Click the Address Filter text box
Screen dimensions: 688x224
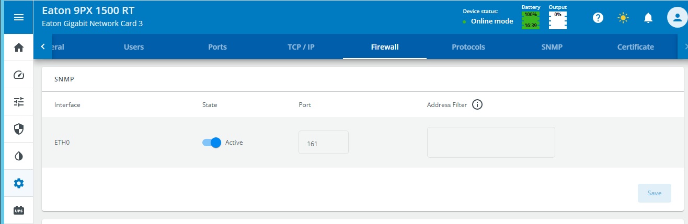point(491,142)
